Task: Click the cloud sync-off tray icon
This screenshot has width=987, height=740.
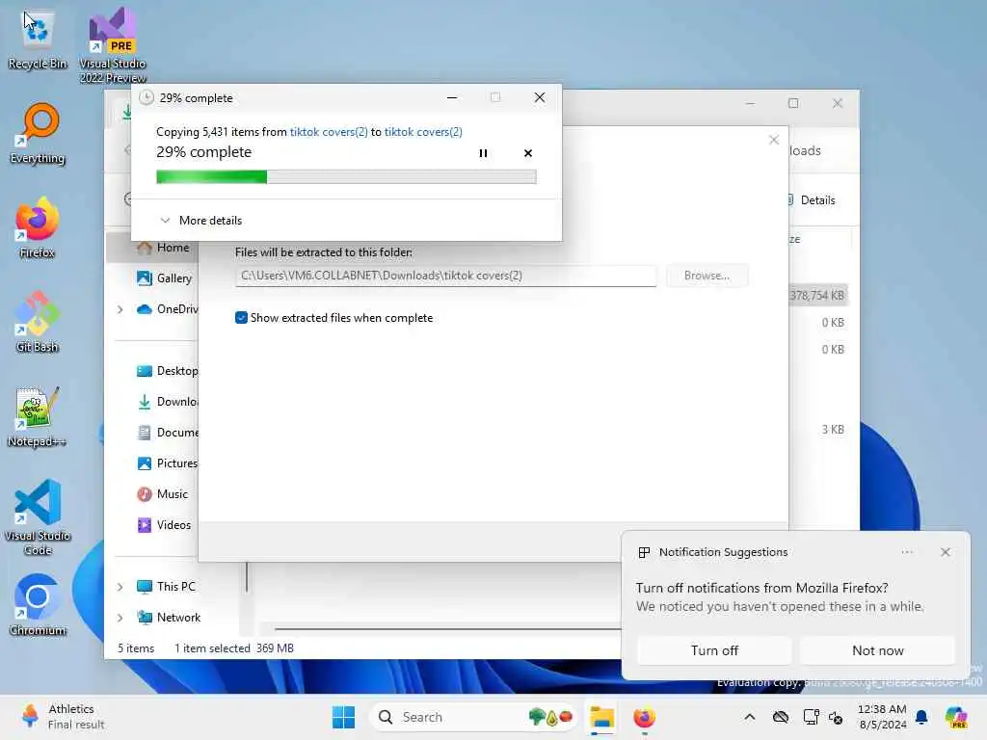Action: coord(781,717)
